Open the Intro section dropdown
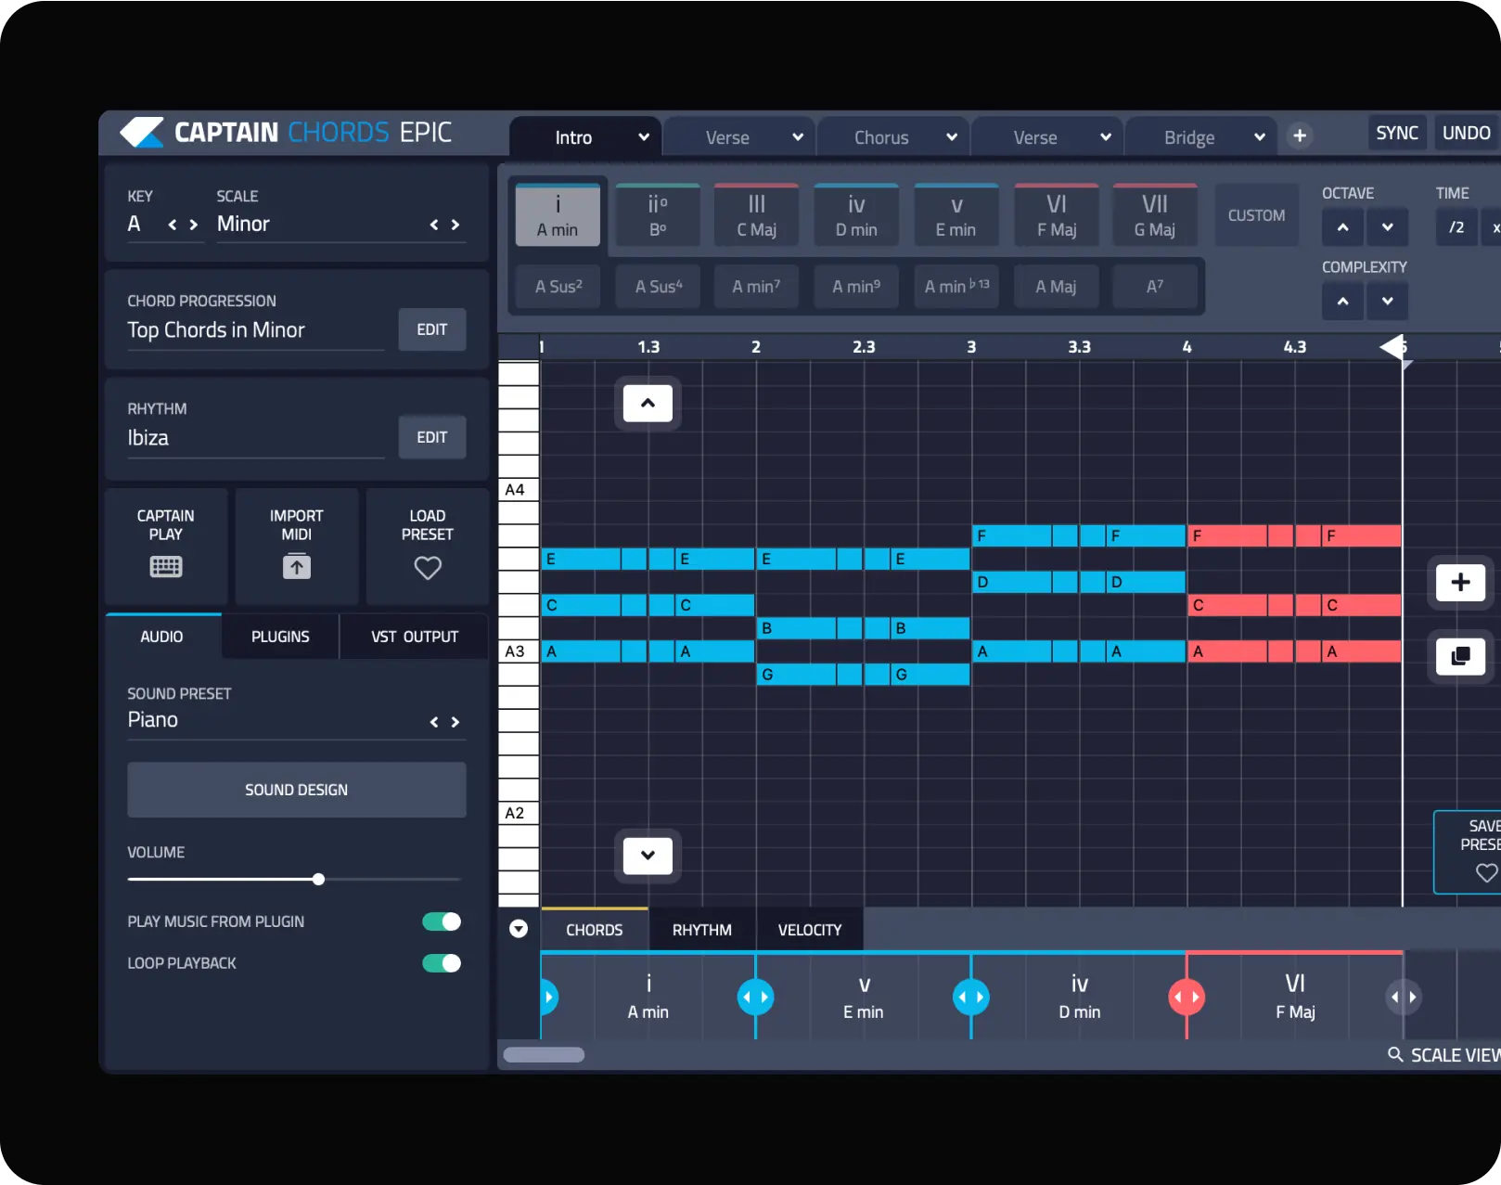The height and width of the screenshot is (1185, 1501). pos(644,137)
